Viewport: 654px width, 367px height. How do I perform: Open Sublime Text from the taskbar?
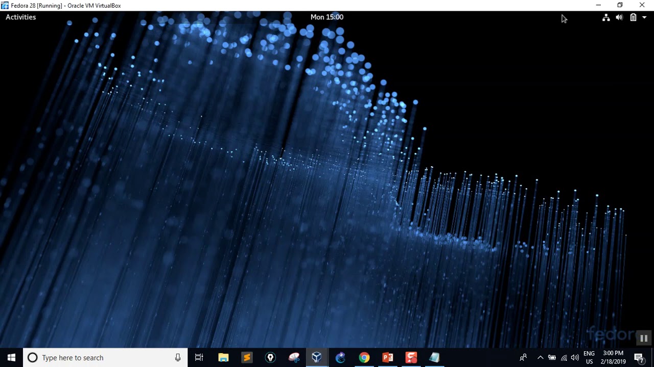point(247,358)
